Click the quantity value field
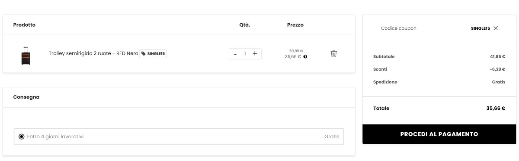This screenshot has width=519, height=161. pos(245,54)
